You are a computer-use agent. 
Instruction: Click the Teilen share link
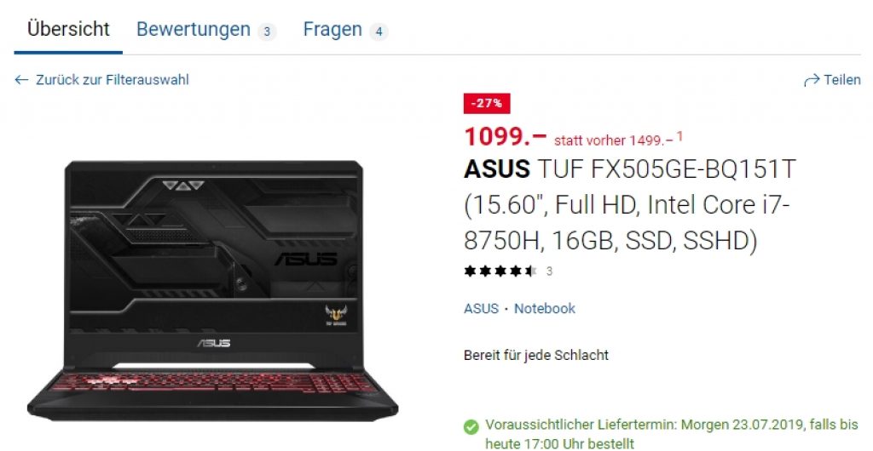pos(841,80)
